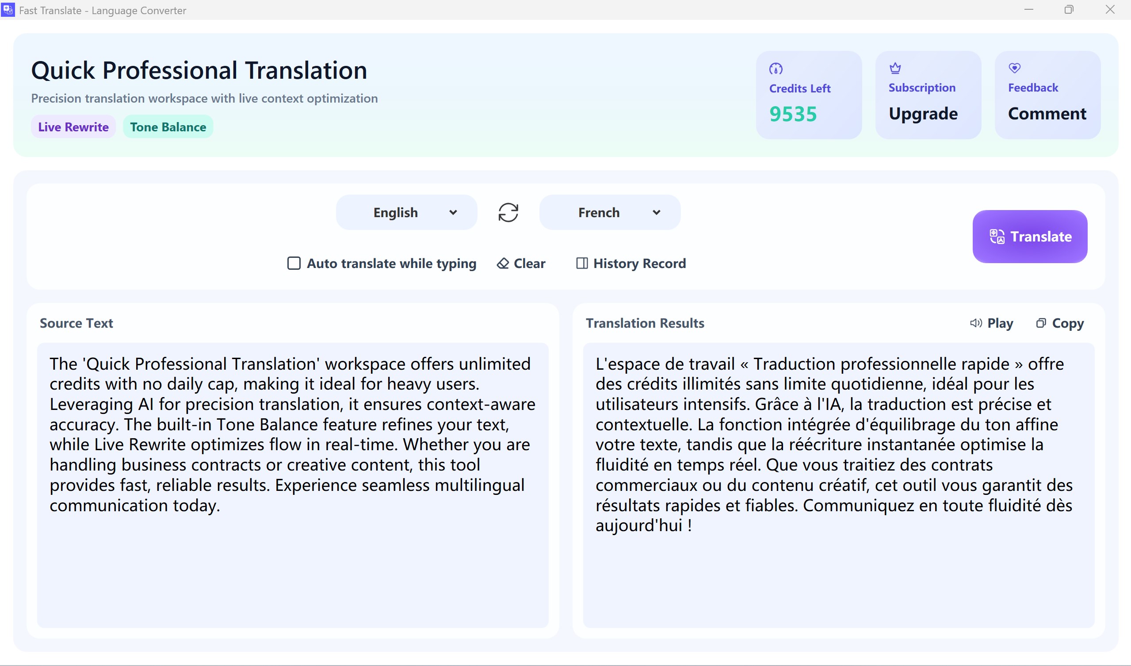1131x666 pixels.
Task: Click the Feedback heart icon
Action: [x=1014, y=68]
